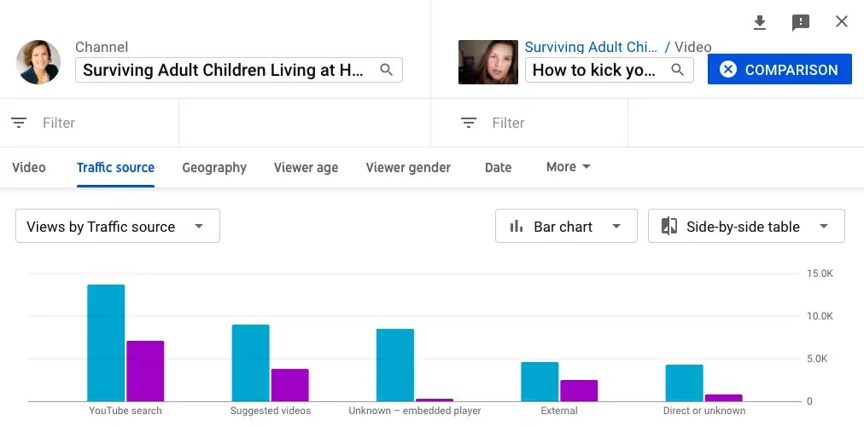Click the search icon in video field
This screenshot has height=426, width=864.
click(678, 70)
